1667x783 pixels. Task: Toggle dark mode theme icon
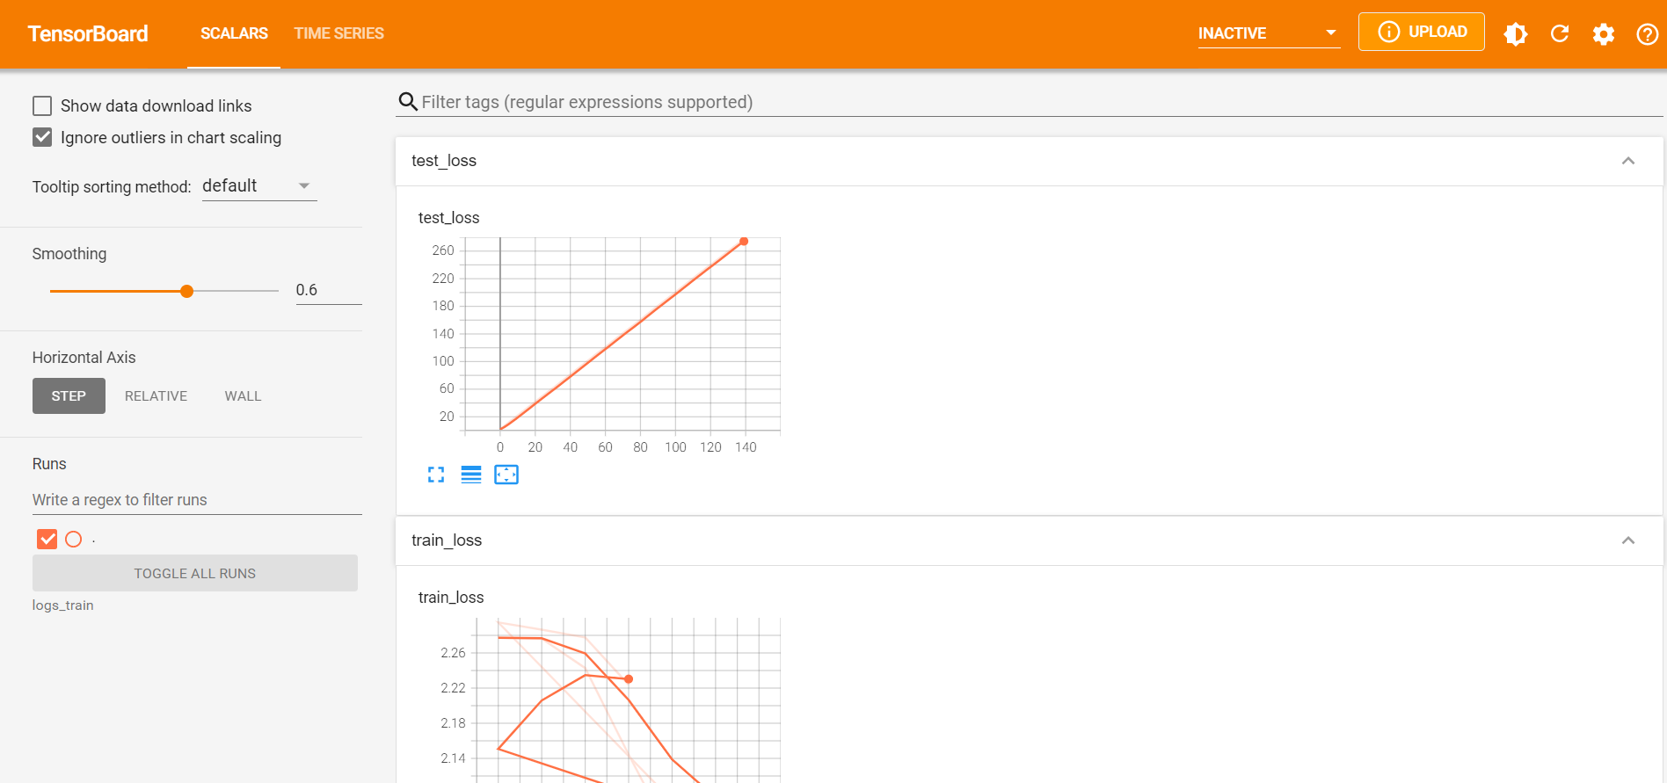coord(1516,33)
